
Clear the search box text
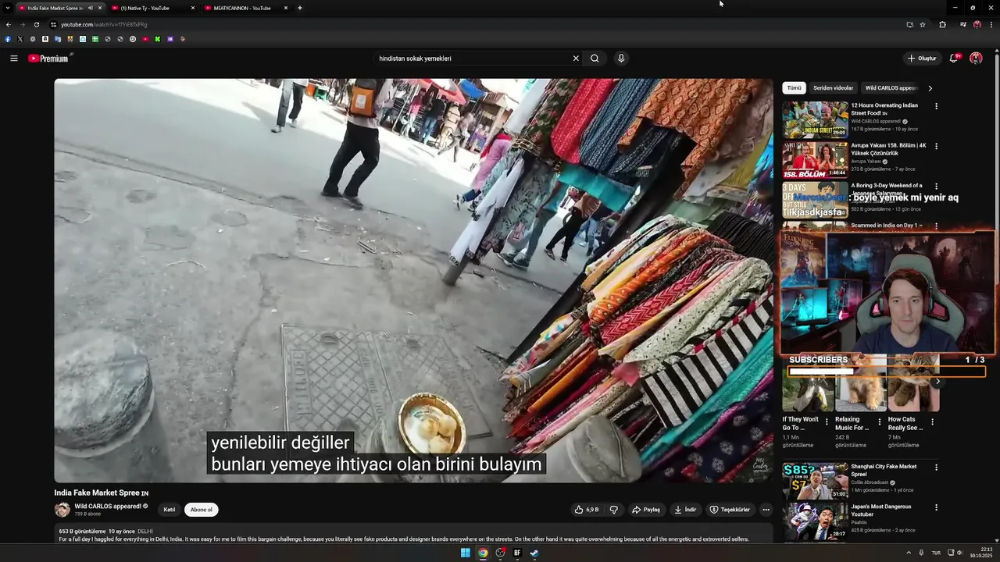pos(576,59)
